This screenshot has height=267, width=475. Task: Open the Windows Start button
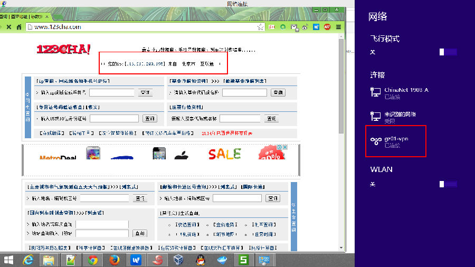coord(9,260)
